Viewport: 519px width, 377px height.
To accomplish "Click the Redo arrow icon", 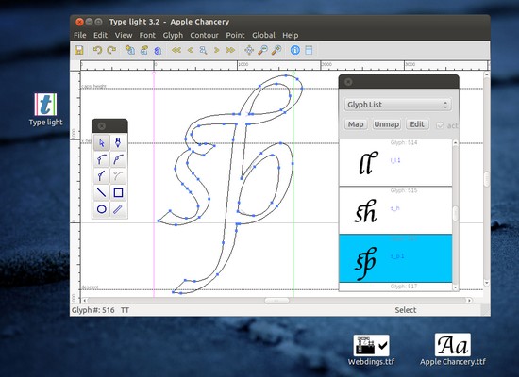I will (x=111, y=50).
